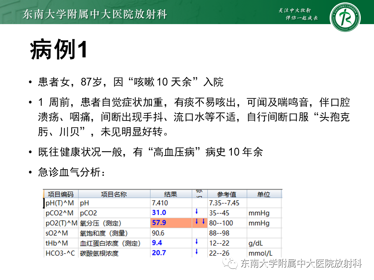Click highlighted result 57.9
The height and width of the screenshot is (280, 374).
click(x=159, y=222)
